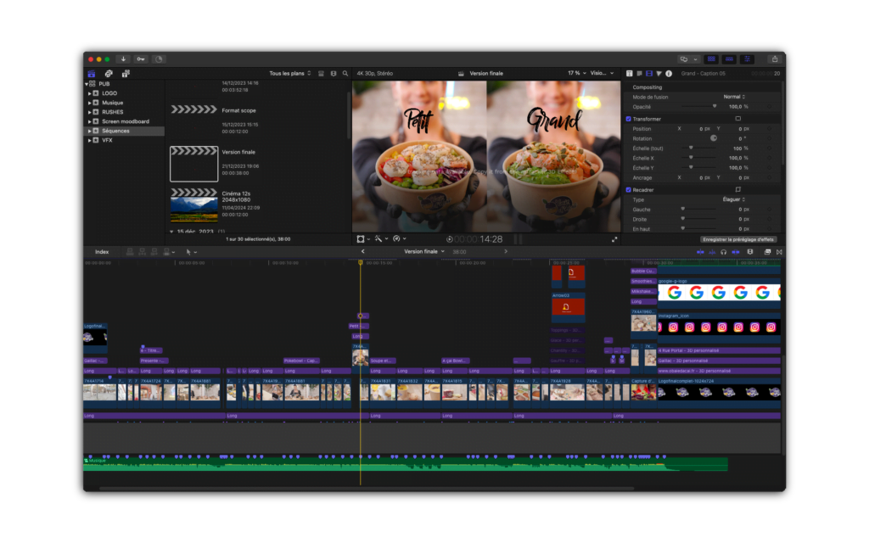Open the Transform tool menu in viewer
The width and height of the screenshot is (869, 543).
(x=363, y=238)
